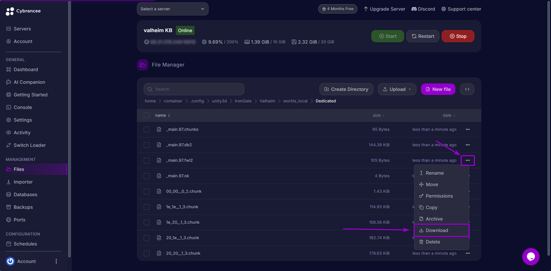Navigate to Valheim in breadcrumb
This screenshot has width=551, height=271.
pos(268,101)
